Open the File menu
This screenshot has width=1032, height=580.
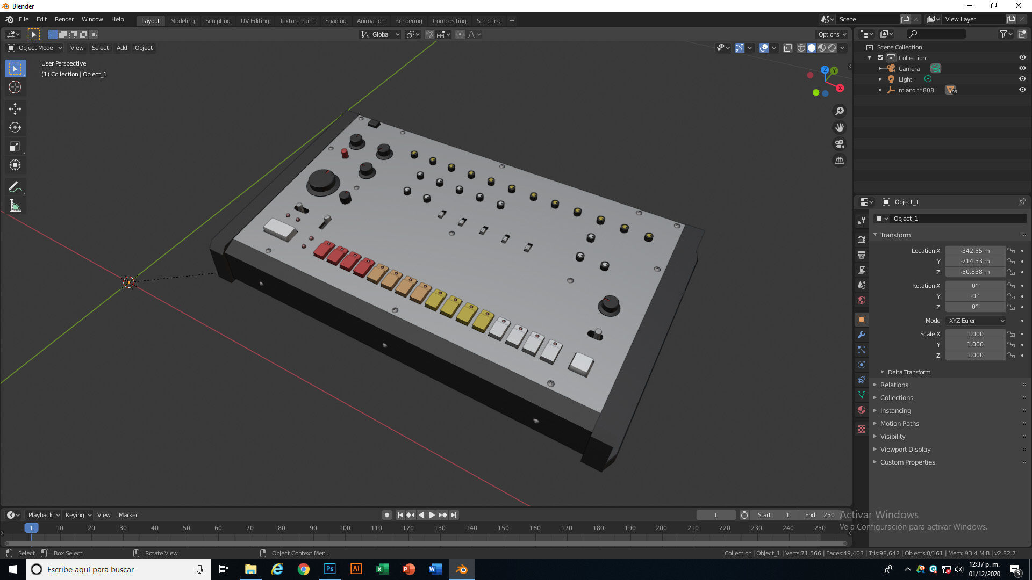24,19
